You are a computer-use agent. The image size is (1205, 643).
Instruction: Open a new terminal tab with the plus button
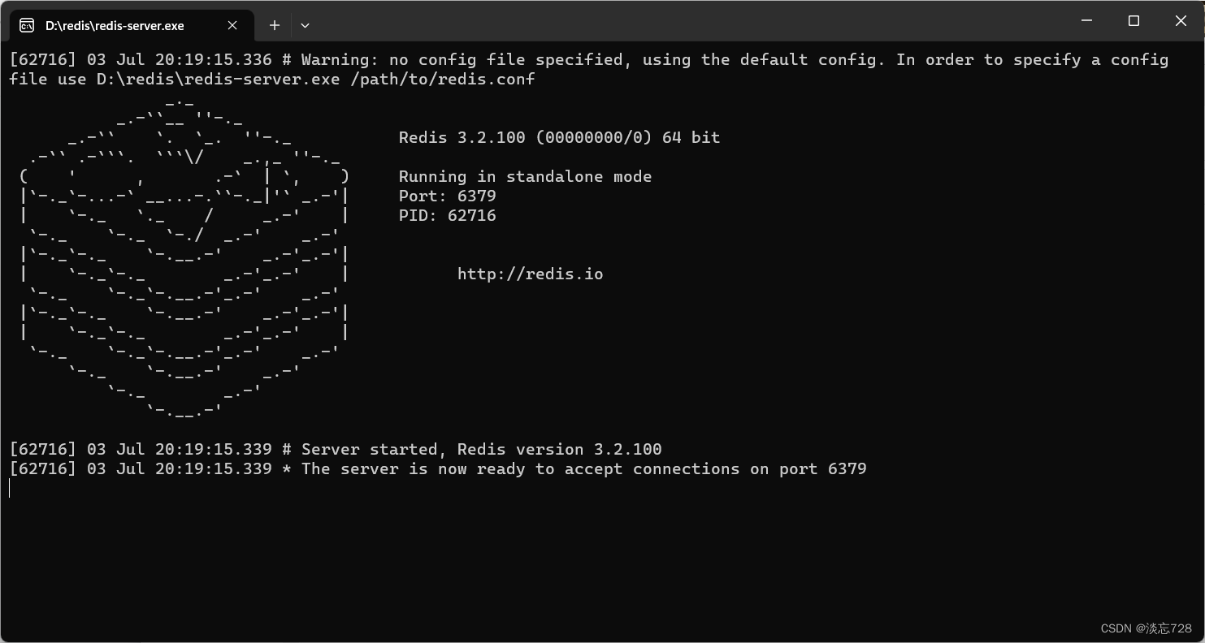coord(274,25)
